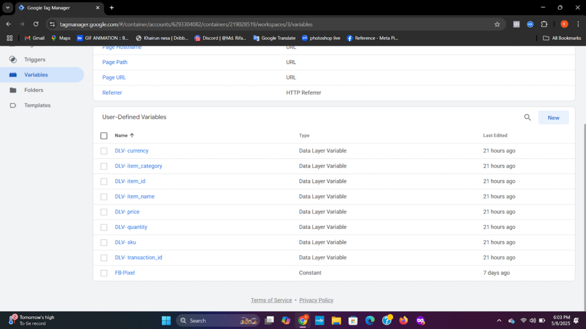Select the DLV- item_name checkbox
This screenshot has height=329, width=586.
pos(104,197)
